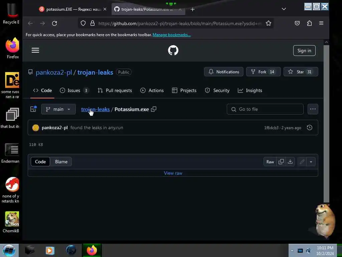
Task: Download raw file icon
Action: (290, 162)
